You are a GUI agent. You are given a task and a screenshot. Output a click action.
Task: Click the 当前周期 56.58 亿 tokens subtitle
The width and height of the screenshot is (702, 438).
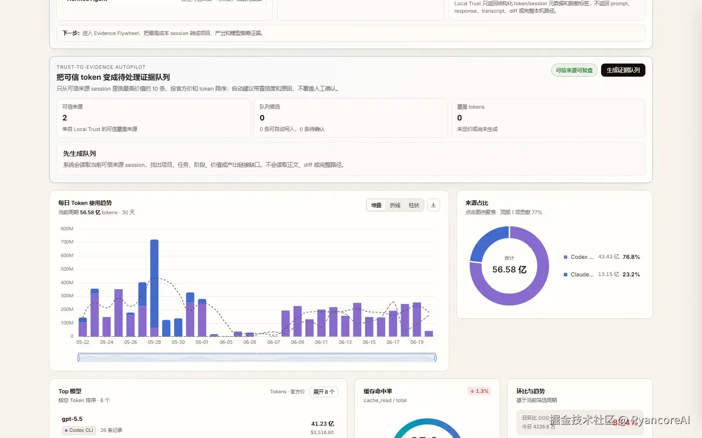pos(97,212)
